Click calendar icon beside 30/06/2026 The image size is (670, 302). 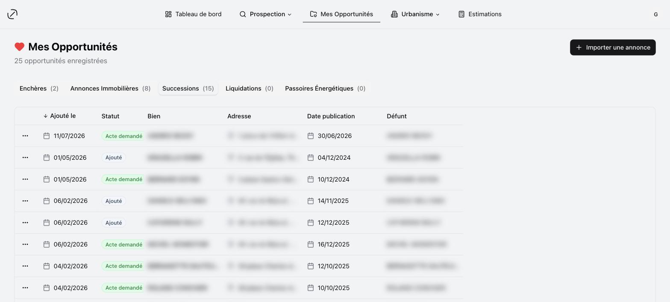[x=311, y=136]
